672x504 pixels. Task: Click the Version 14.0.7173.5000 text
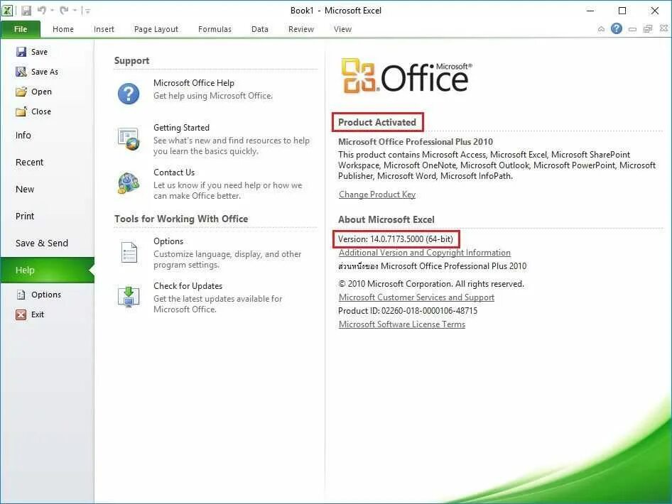(x=396, y=239)
